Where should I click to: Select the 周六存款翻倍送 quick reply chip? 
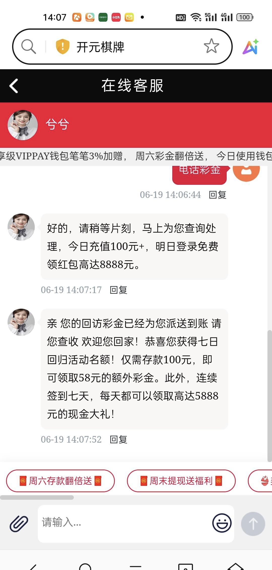pyautogui.click(x=60, y=481)
